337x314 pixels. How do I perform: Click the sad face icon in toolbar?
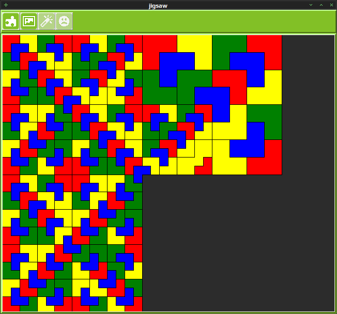pyautogui.click(x=64, y=21)
